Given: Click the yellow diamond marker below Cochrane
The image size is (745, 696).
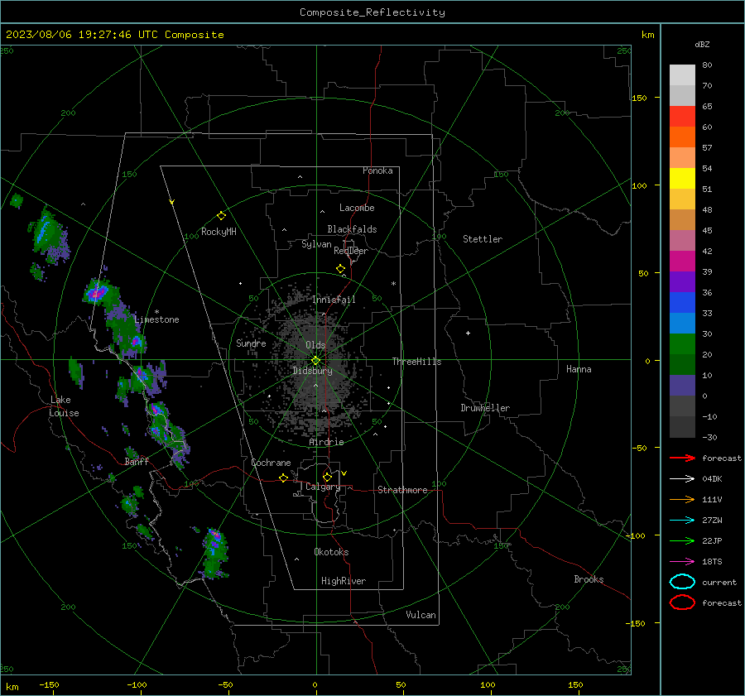Looking at the screenshot, I should (284, 478).
